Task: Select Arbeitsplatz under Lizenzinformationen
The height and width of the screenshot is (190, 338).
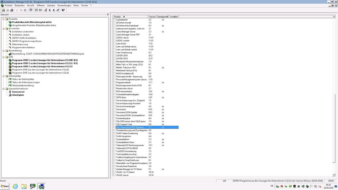Action: 18,95
